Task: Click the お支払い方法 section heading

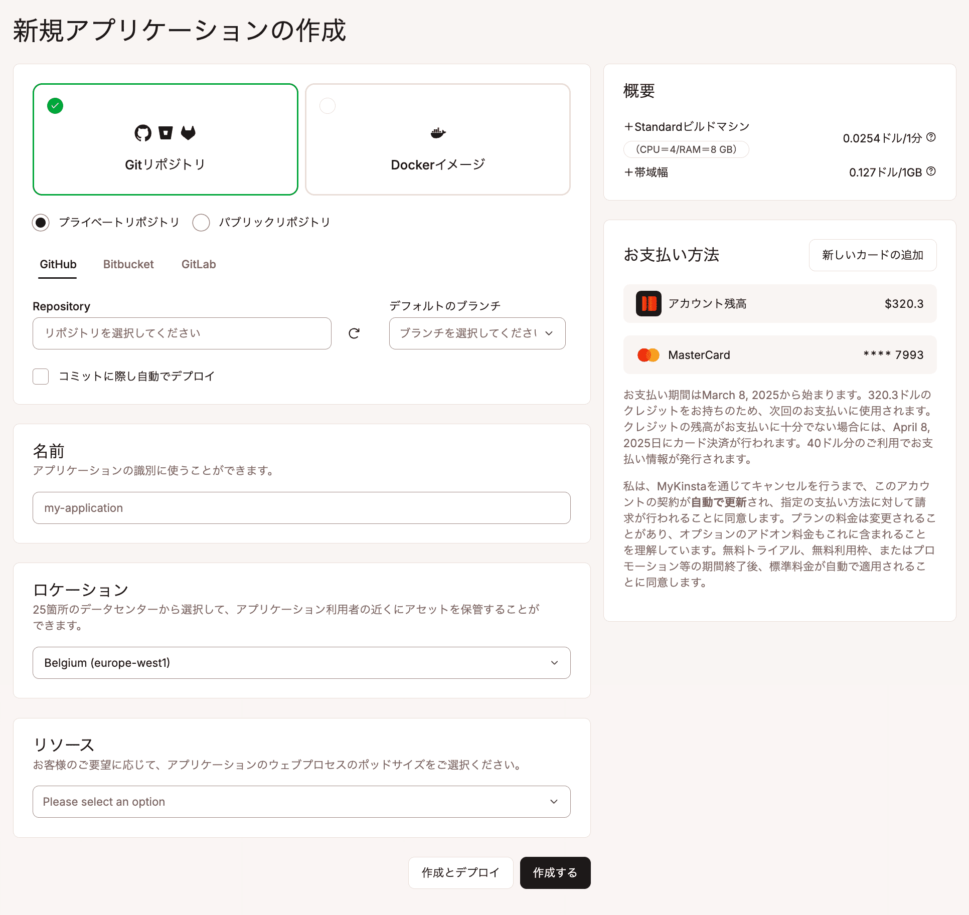Action: point(671,255)
